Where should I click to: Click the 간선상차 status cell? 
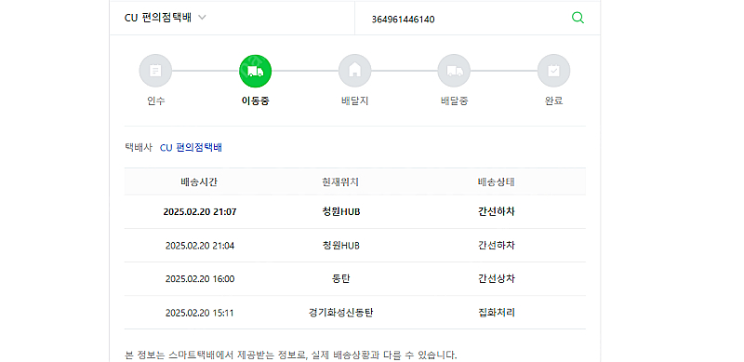[497, 279]
